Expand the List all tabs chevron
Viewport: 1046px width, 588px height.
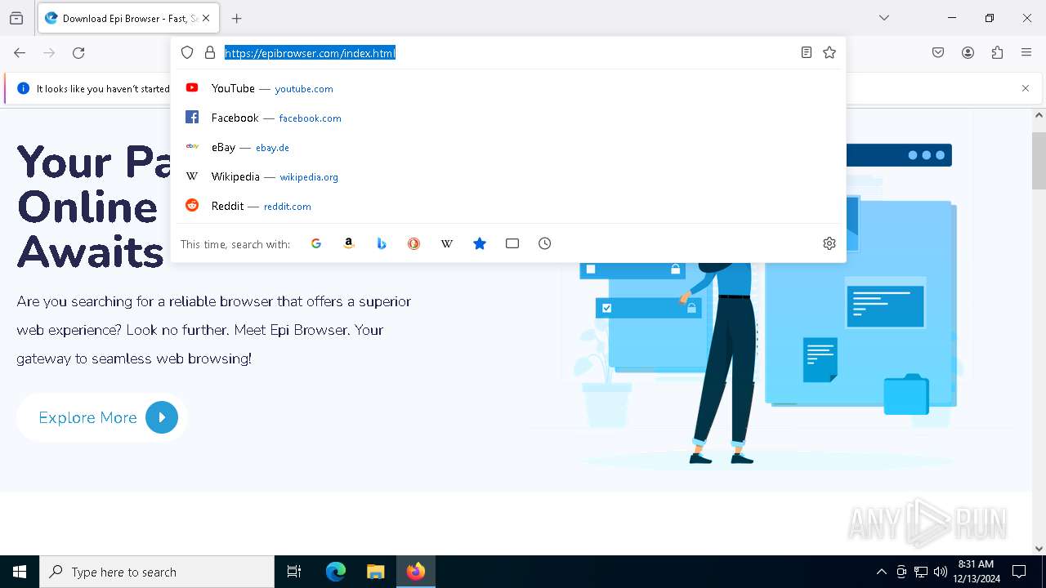(884, 18)
